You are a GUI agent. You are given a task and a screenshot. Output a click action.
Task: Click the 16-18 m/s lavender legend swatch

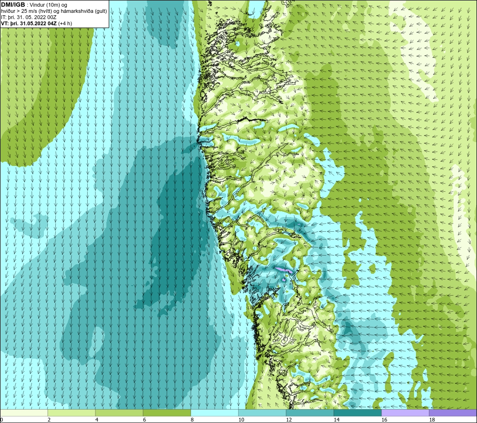tap(405, 413)
